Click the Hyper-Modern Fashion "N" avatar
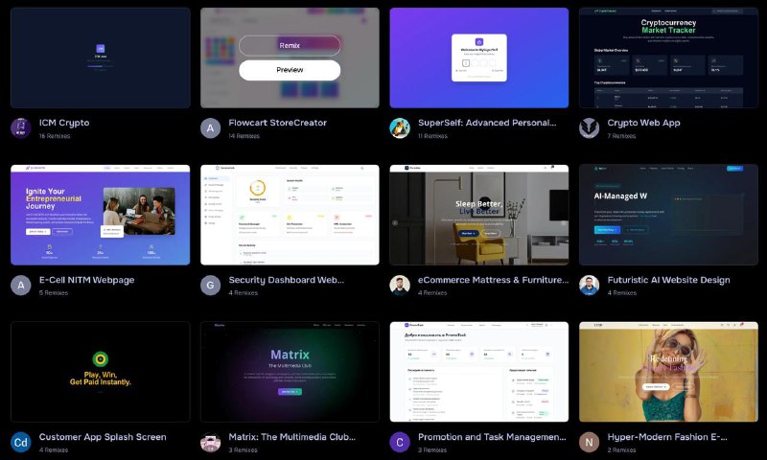767x460 pixels. click(589, 442)
